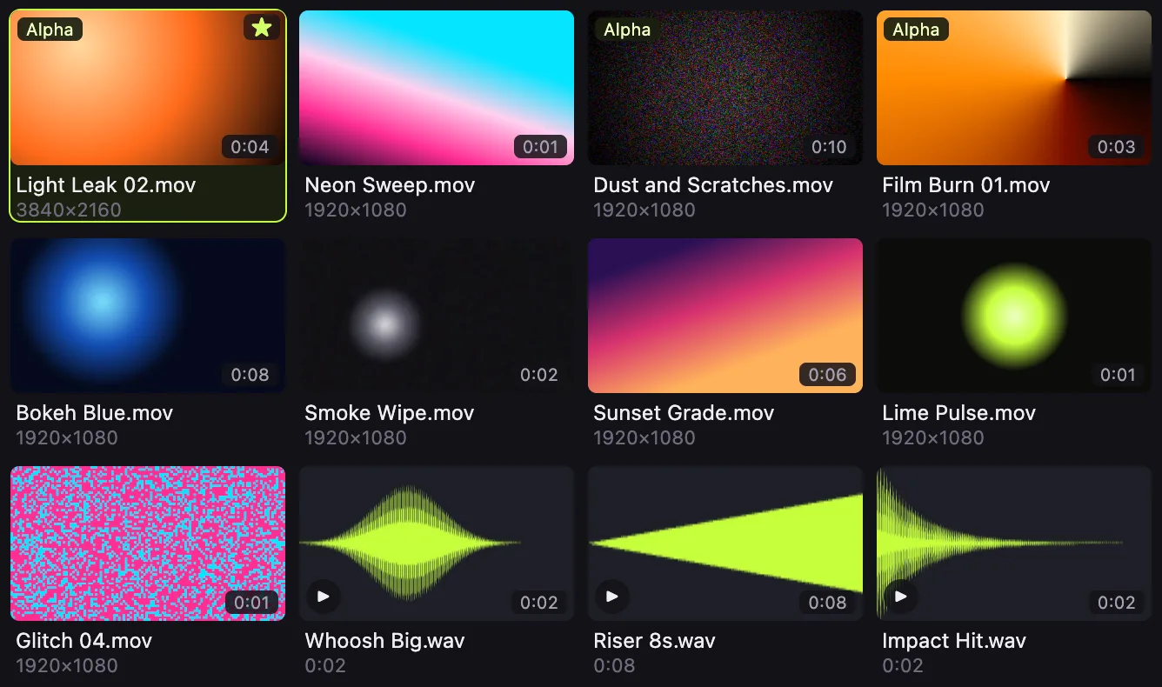Screen dimensions: 1162x687
Task: Select the Neon Sweep.mov thumbnail
Action: [x=437, y=88]
